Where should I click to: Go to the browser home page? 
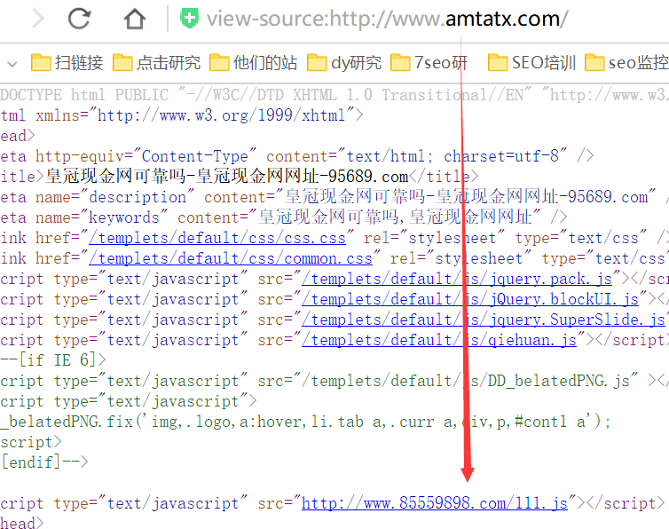(x=134, y=18)
